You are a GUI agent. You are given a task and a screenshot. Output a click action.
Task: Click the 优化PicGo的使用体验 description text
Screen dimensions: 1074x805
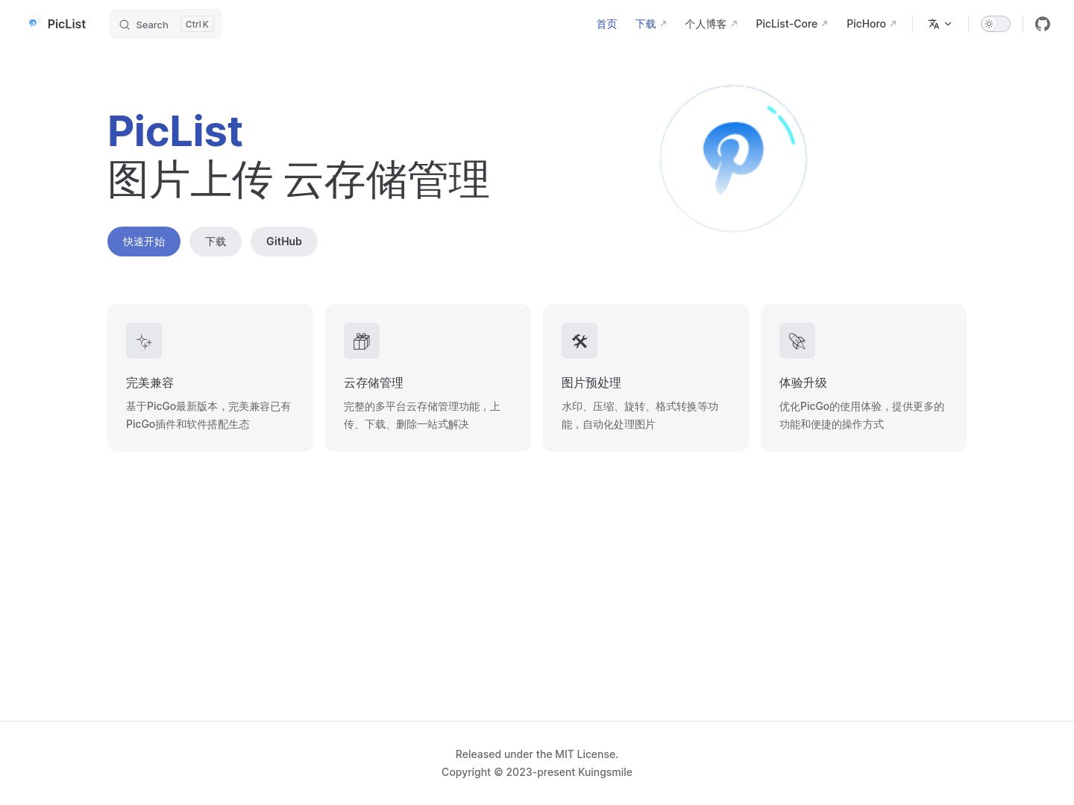coord(862,415)
